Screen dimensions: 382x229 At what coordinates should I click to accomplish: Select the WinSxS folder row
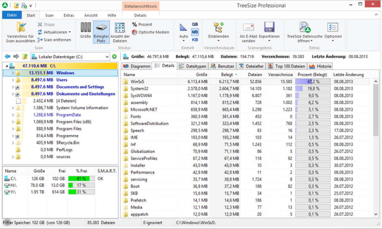pyautogui.click(x=246, y=81)
